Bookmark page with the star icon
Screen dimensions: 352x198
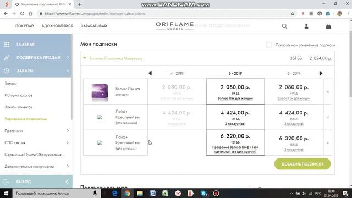coord(293,13)
